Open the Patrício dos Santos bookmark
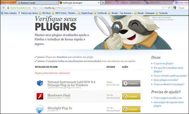The height and width of the screenshot is (114, 189). coord(28,13)
